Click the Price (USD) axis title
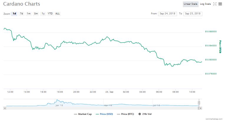 (x=220, y=47)
